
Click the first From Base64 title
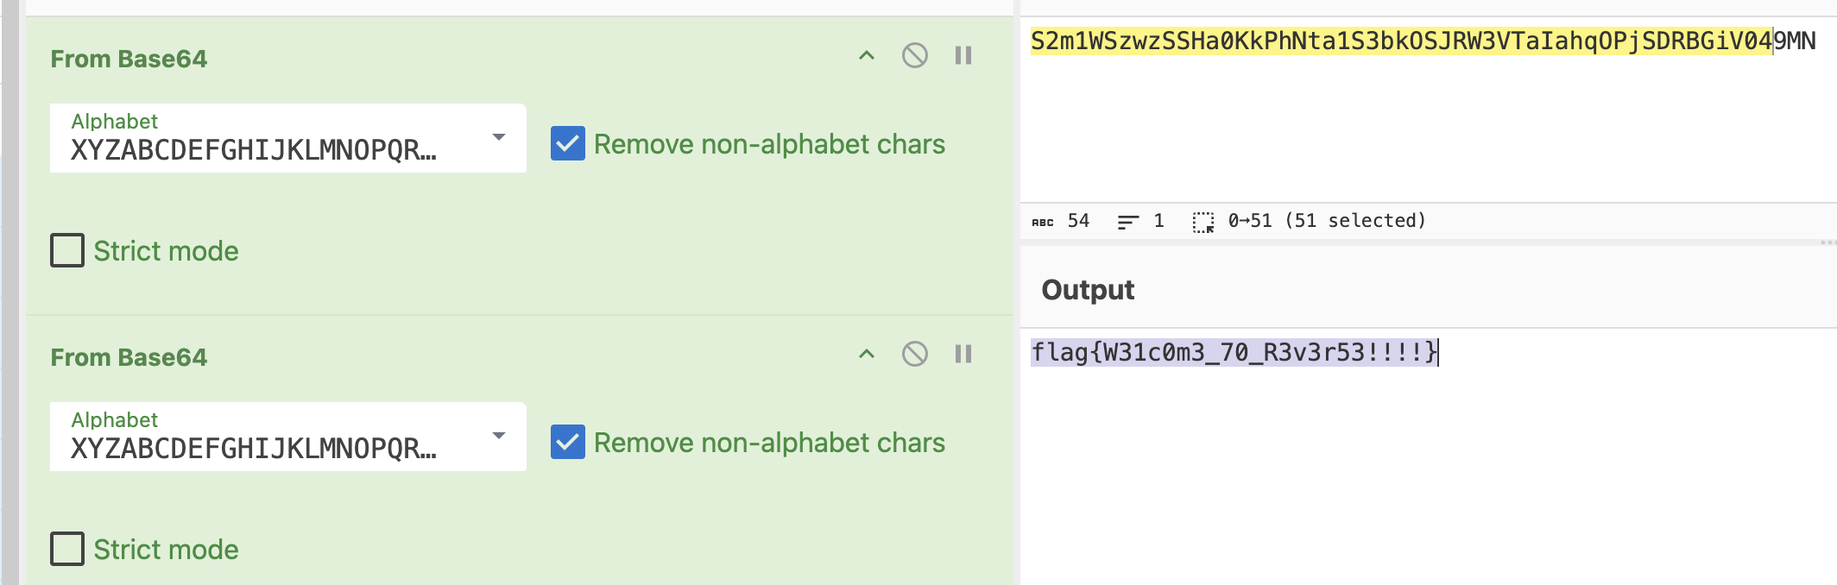[129, 59]
